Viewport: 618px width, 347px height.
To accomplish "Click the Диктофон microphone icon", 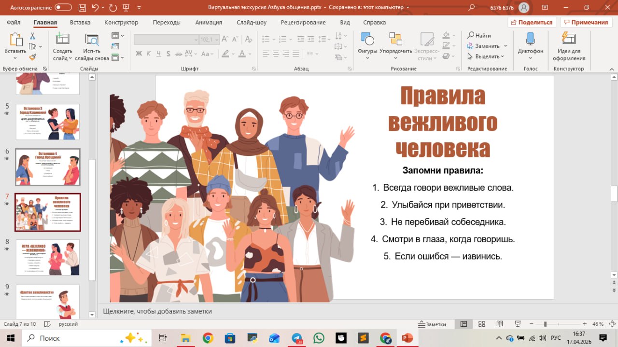I will pyautogui.click(x=530, y=40).
